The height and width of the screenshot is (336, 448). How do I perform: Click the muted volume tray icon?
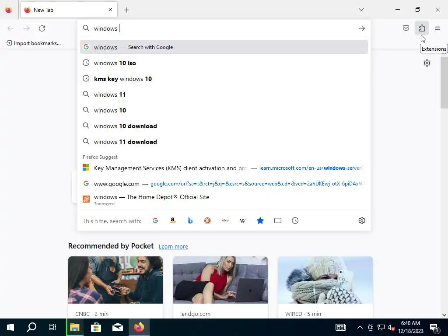coord(391,327)
